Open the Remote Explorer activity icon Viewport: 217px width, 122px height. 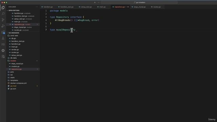[x=3, y=44]
